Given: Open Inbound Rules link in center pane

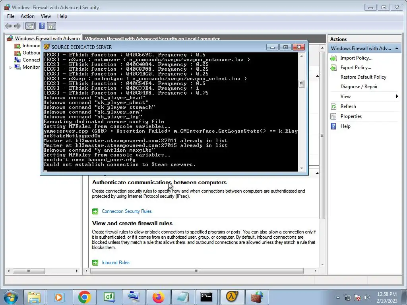Looking at the screenshot, I should (116, 263).
